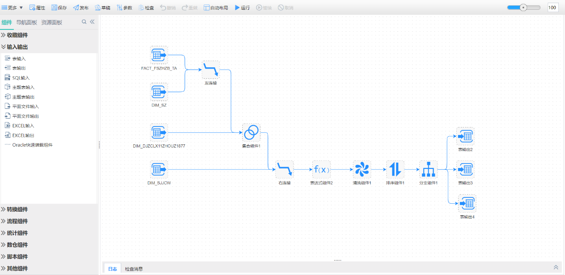Open the 检查消息 tab
Image resolution: width=565 pixels, height=275 pixels.
134,269
